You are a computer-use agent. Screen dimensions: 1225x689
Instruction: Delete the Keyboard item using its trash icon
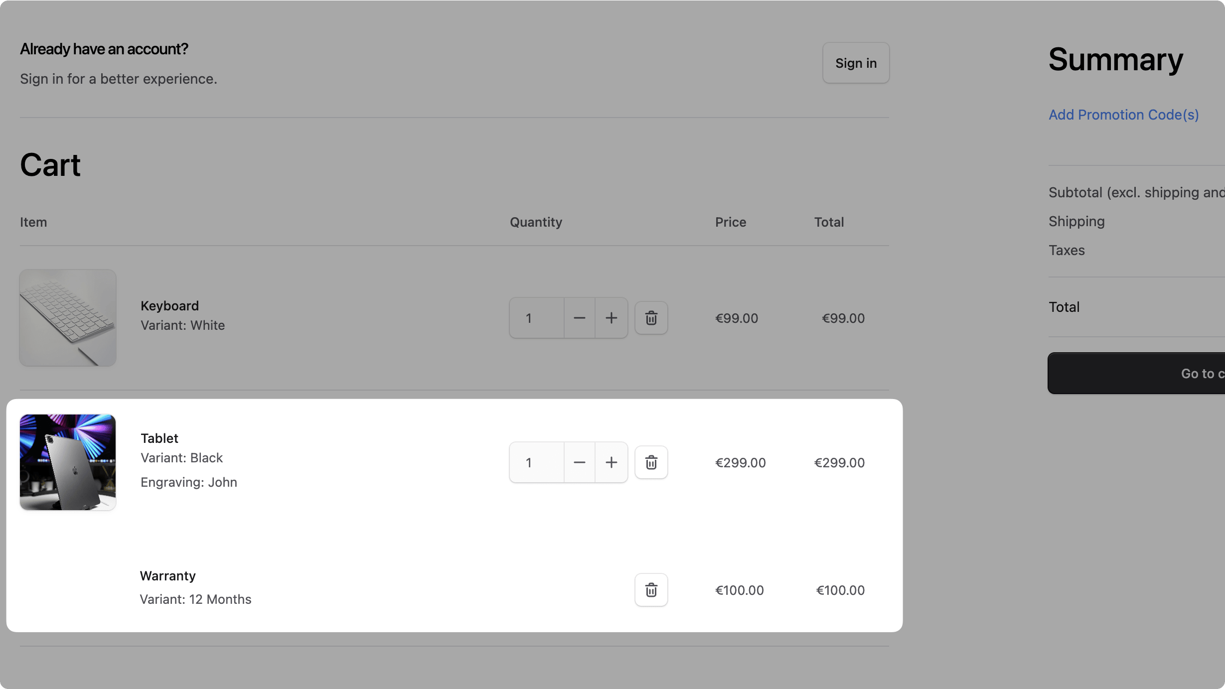651,318
